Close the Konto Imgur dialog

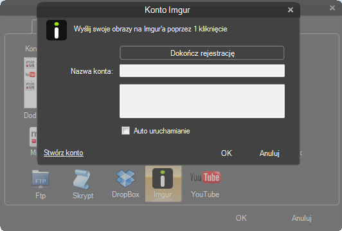[x=291, y=10]
